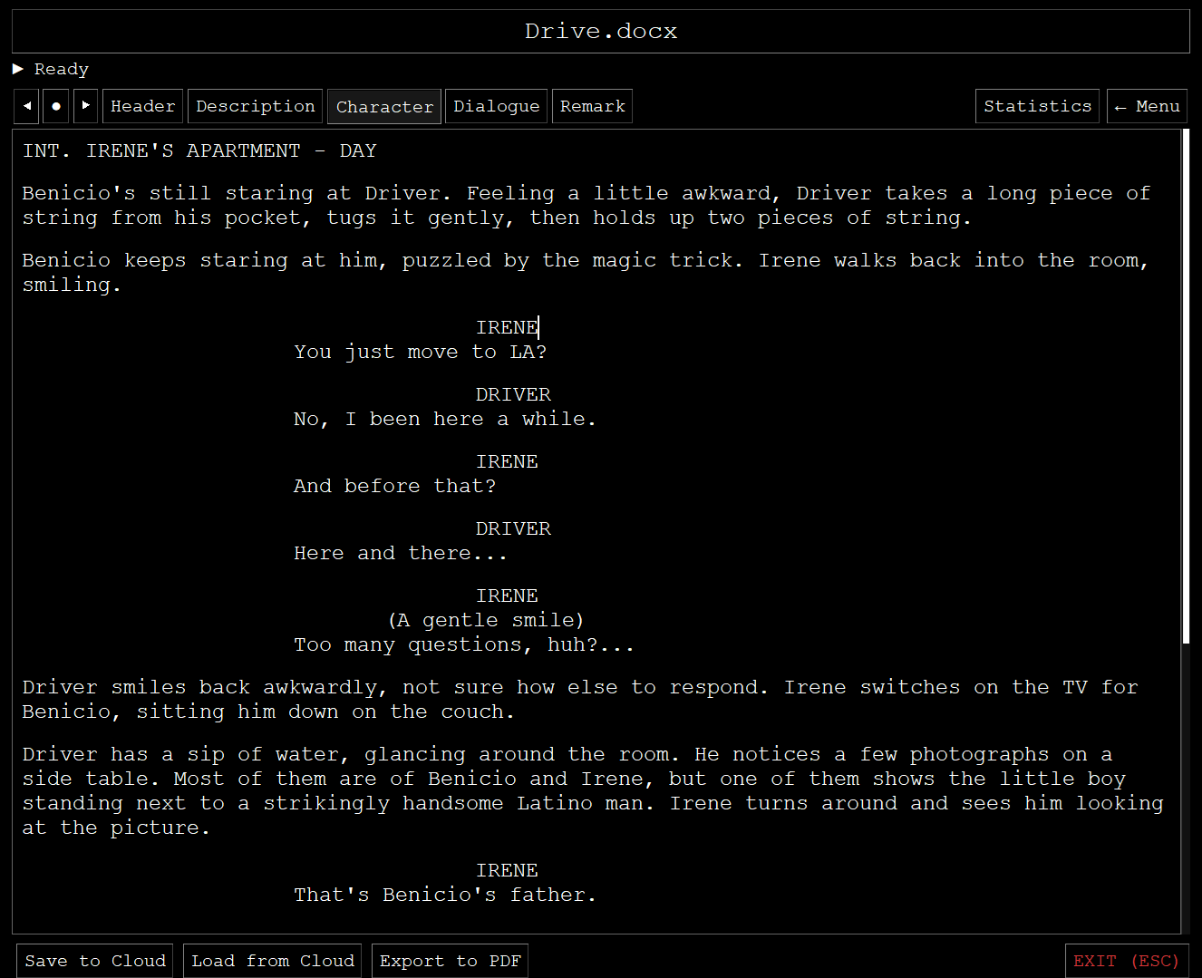The image size is (1202, 978).
Task: Open the Statistics panel
Action: tap(1037, 106)
